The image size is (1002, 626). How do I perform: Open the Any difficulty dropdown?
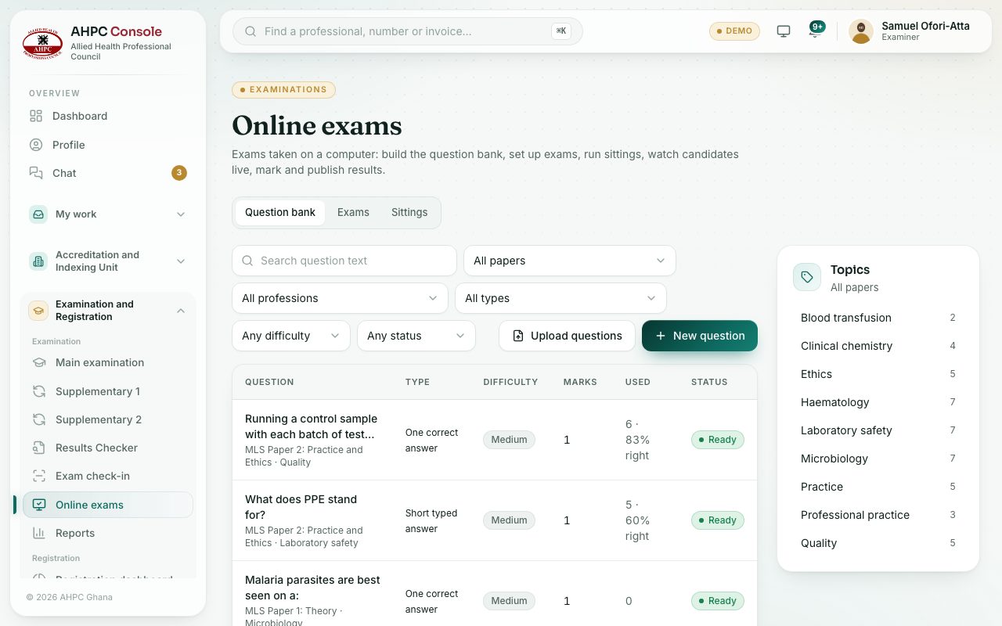click(x=291, y=336)
